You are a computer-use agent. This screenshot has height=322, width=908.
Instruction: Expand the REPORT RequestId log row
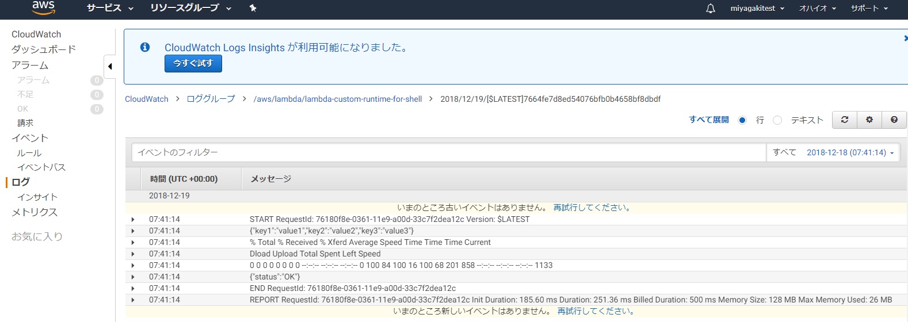133,300
